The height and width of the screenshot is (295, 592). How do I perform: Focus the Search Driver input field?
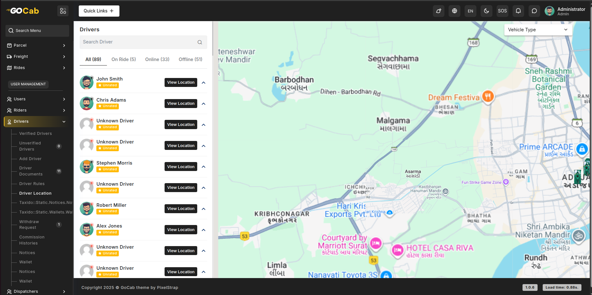[138, 42]
